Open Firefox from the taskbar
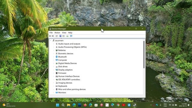 [85, 105]
